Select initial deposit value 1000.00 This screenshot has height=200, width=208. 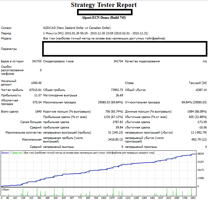coord(36,83)
